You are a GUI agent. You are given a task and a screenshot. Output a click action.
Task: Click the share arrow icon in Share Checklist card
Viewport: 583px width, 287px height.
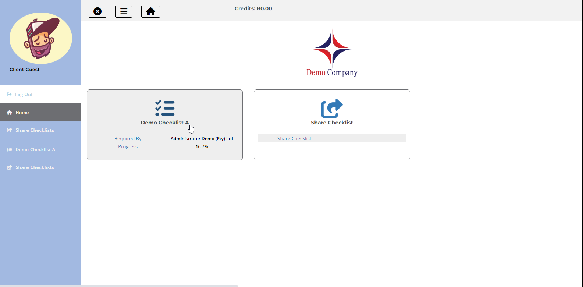tap(332, 108)
